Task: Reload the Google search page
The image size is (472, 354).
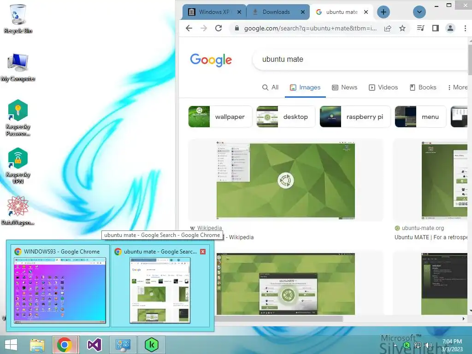Action: (x=218, y=28)
